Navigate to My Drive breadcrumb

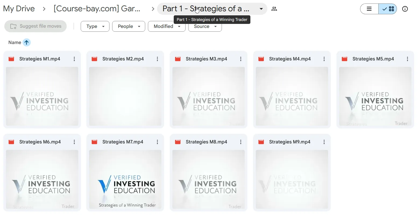click(x=19, y=9)
